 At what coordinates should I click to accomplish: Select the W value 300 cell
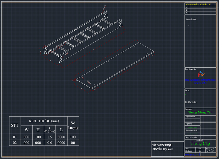[26, 137]
